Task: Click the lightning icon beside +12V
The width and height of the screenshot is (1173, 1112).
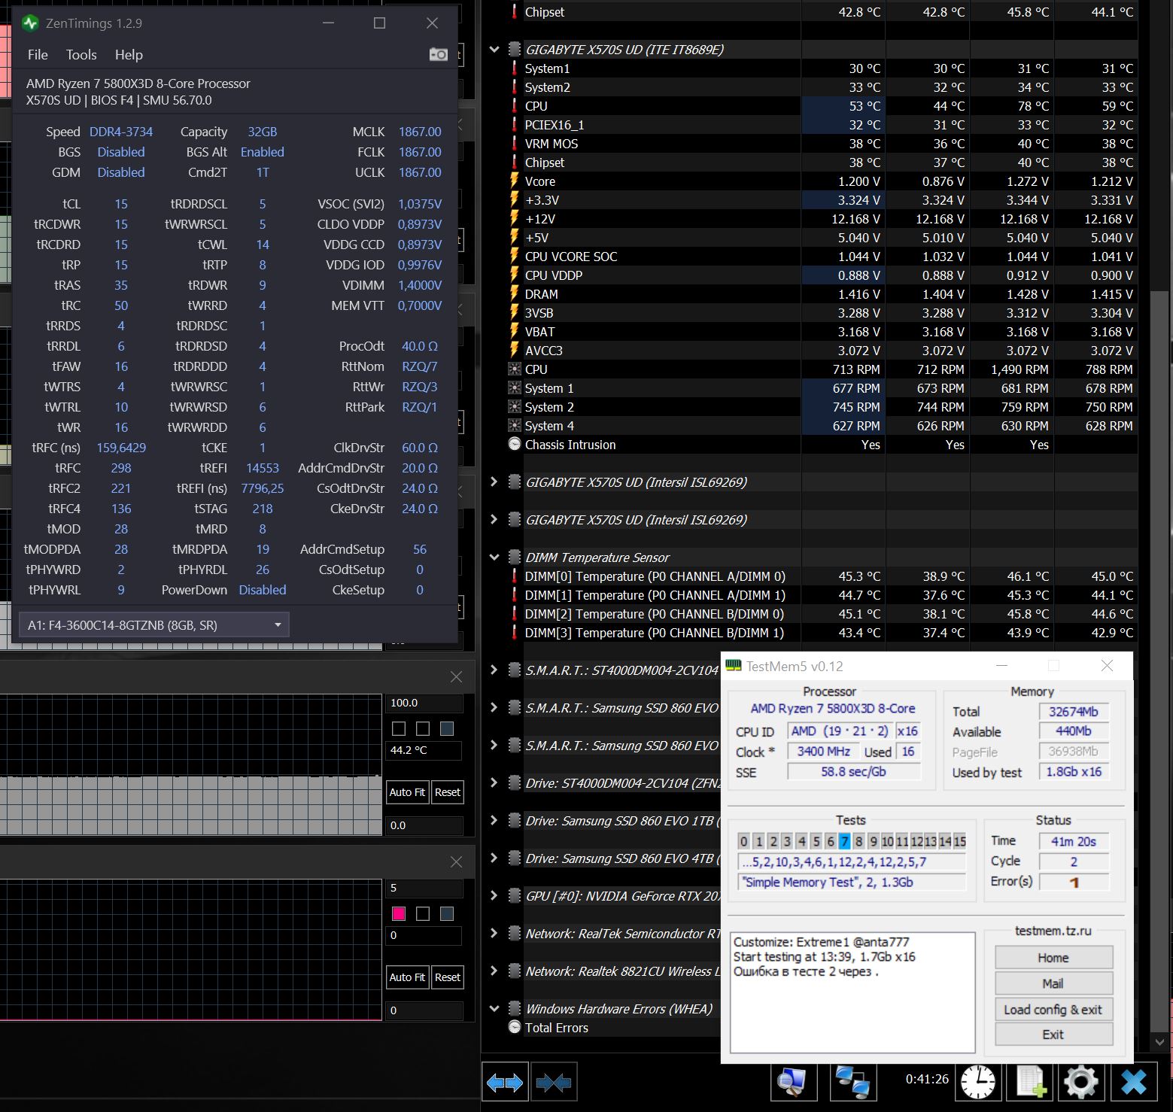Action: tap(515, 219)
